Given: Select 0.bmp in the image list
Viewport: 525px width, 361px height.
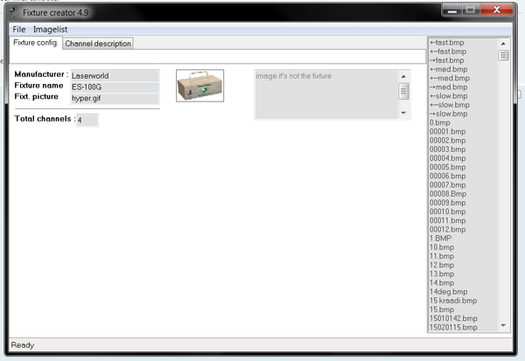Looking at the screenshot, I should click(x=443, y=122).
